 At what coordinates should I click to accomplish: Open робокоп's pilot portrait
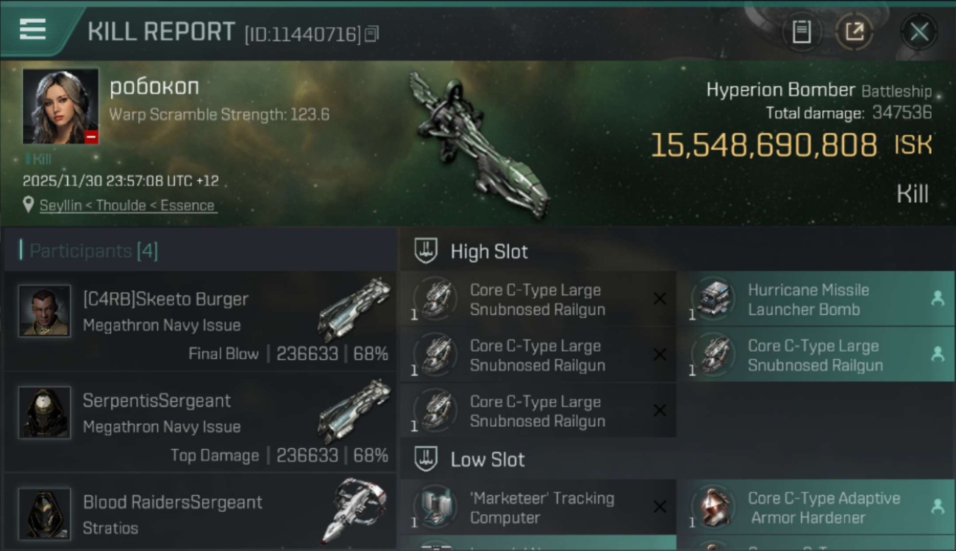pyautogui.click(x=60, y=107)
